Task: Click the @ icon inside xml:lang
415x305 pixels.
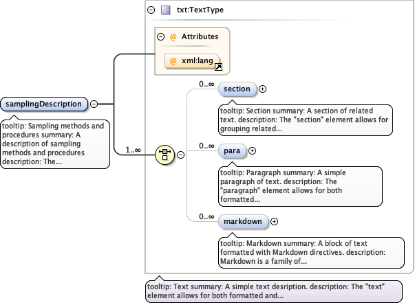Action: click(173, 61)
